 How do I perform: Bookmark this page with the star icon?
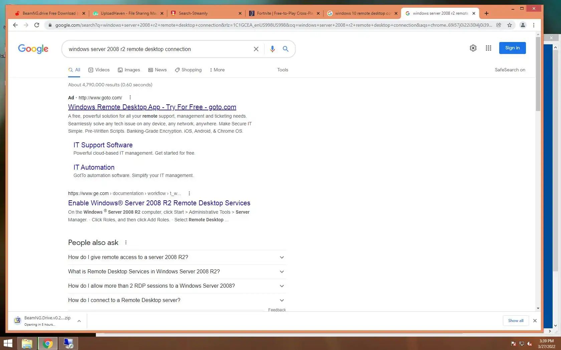click(x=510, y=25)
